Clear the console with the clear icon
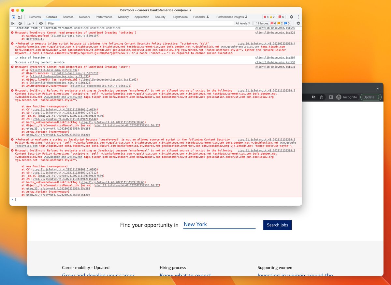Image resolution: width=391 pixels, height=285 pixels. tap(20, 23)
